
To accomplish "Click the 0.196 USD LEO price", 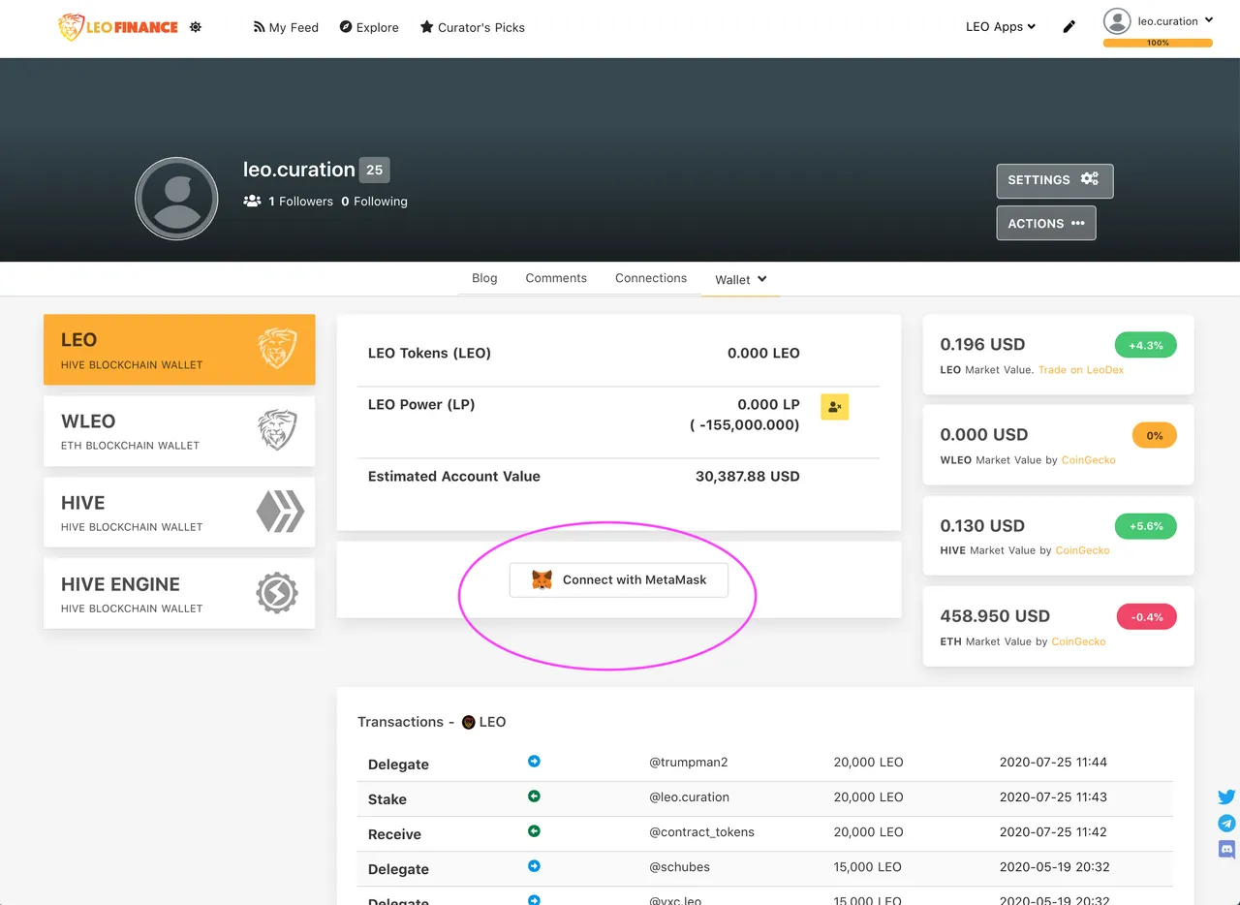I will 982,345.
